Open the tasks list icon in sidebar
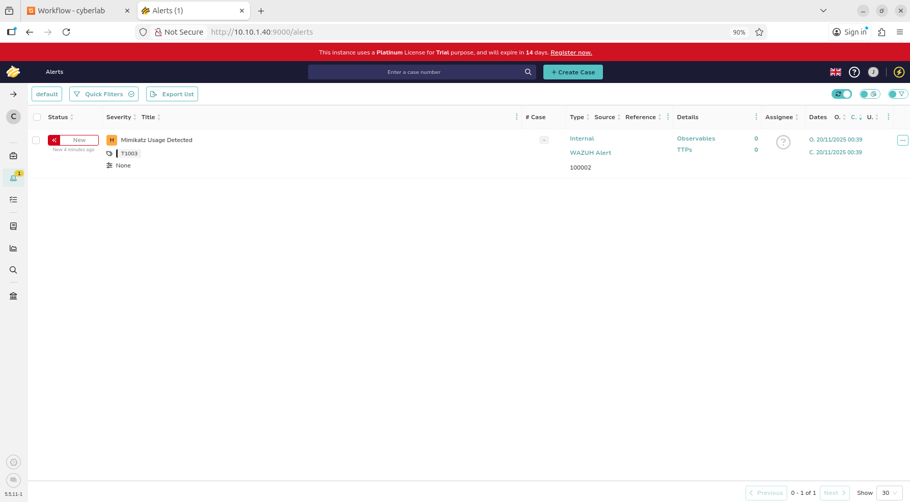 [x=13, y=200]
